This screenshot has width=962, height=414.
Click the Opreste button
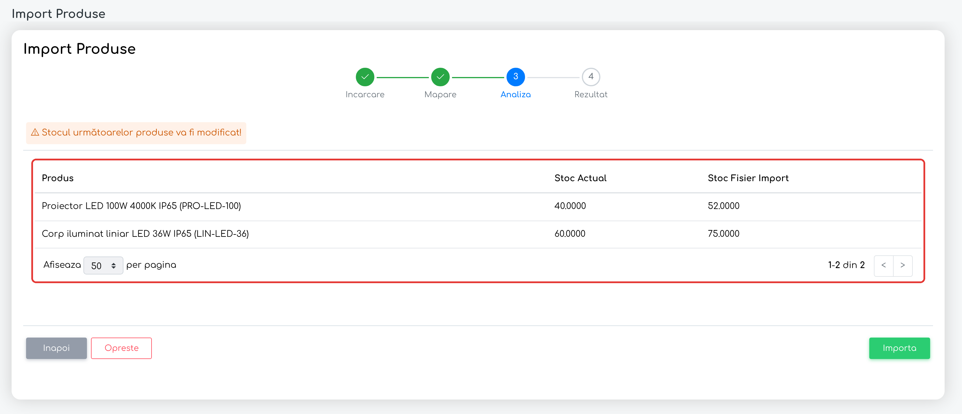[x=121, y=348]
